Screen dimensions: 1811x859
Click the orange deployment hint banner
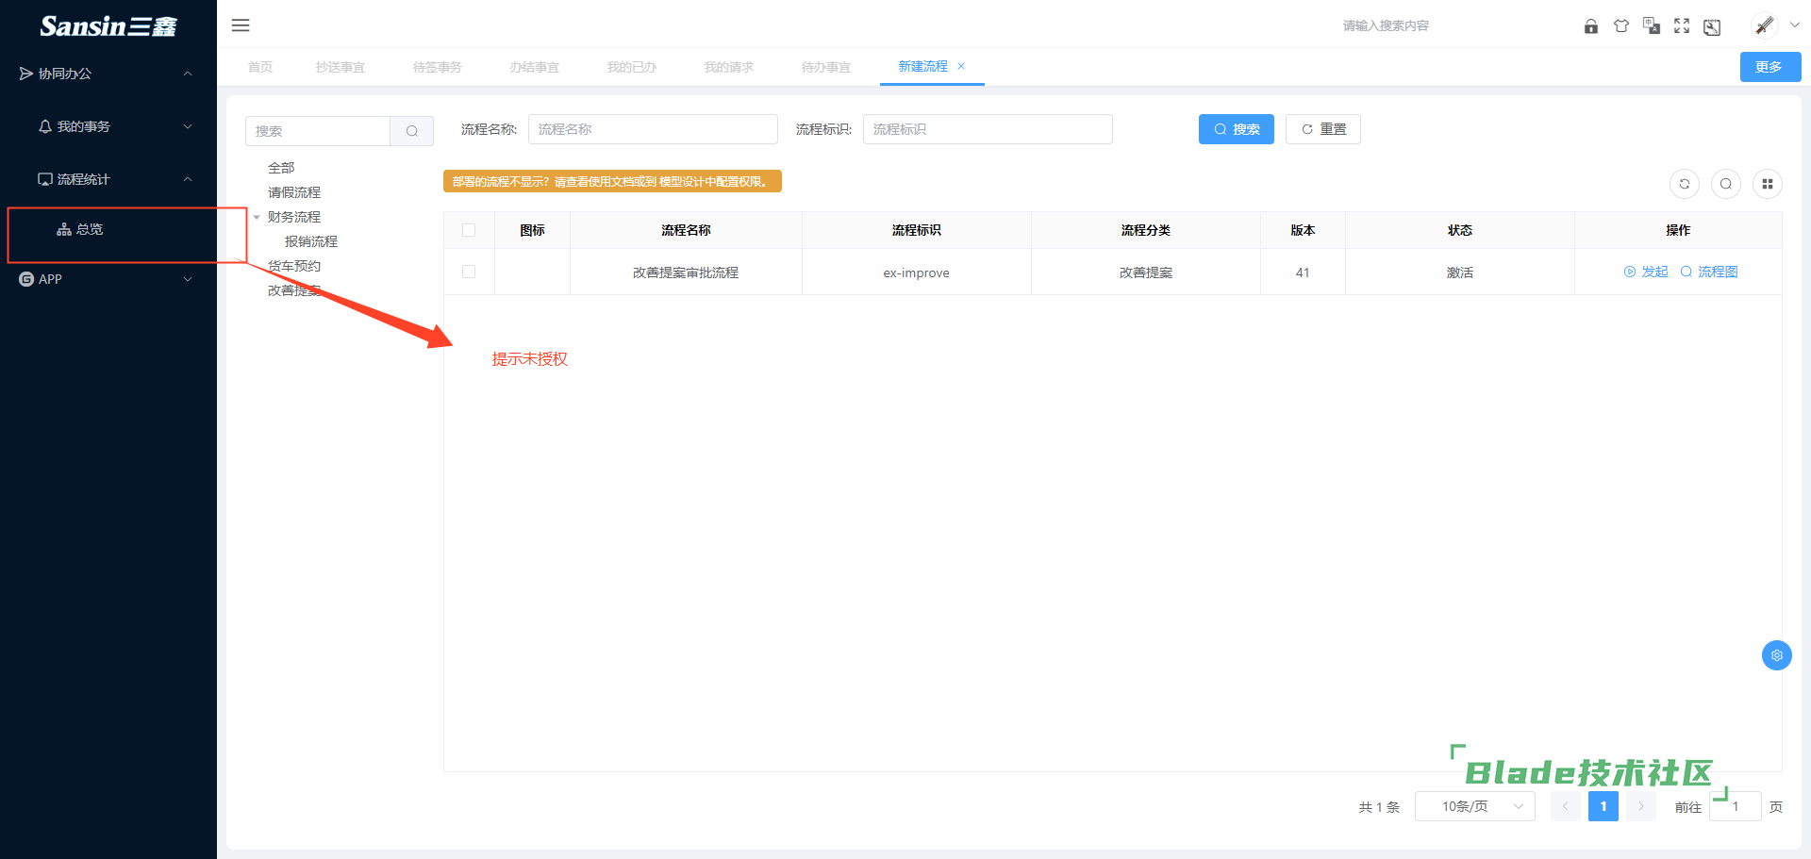pyautogui.click(x=612, y=181)
